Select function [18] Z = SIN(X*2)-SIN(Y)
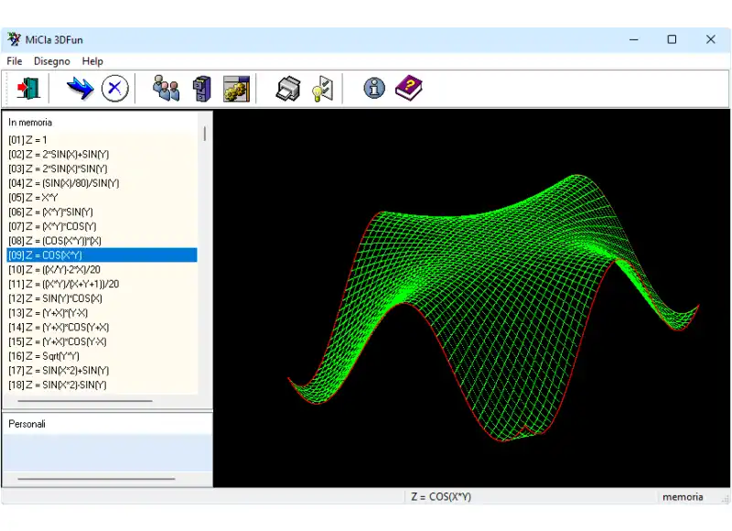The width and height of the screenshot is (732, 531). [102, 385]
